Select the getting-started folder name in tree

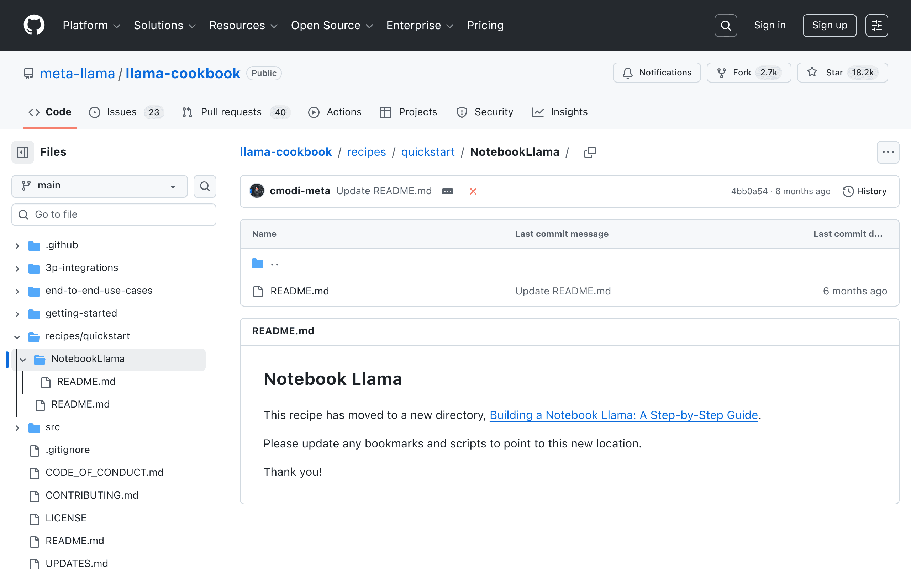pyautogui.click(x=81, y=313)
